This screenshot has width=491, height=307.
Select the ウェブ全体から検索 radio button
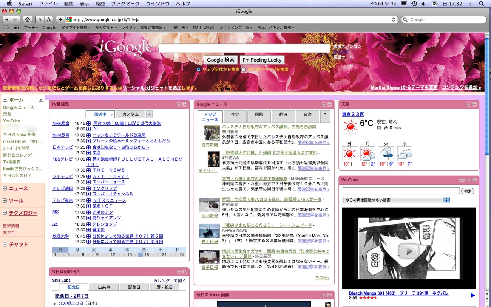pos(199,70)
